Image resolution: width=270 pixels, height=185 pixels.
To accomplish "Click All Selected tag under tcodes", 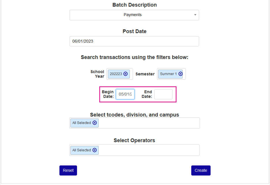I will (82, 123).
